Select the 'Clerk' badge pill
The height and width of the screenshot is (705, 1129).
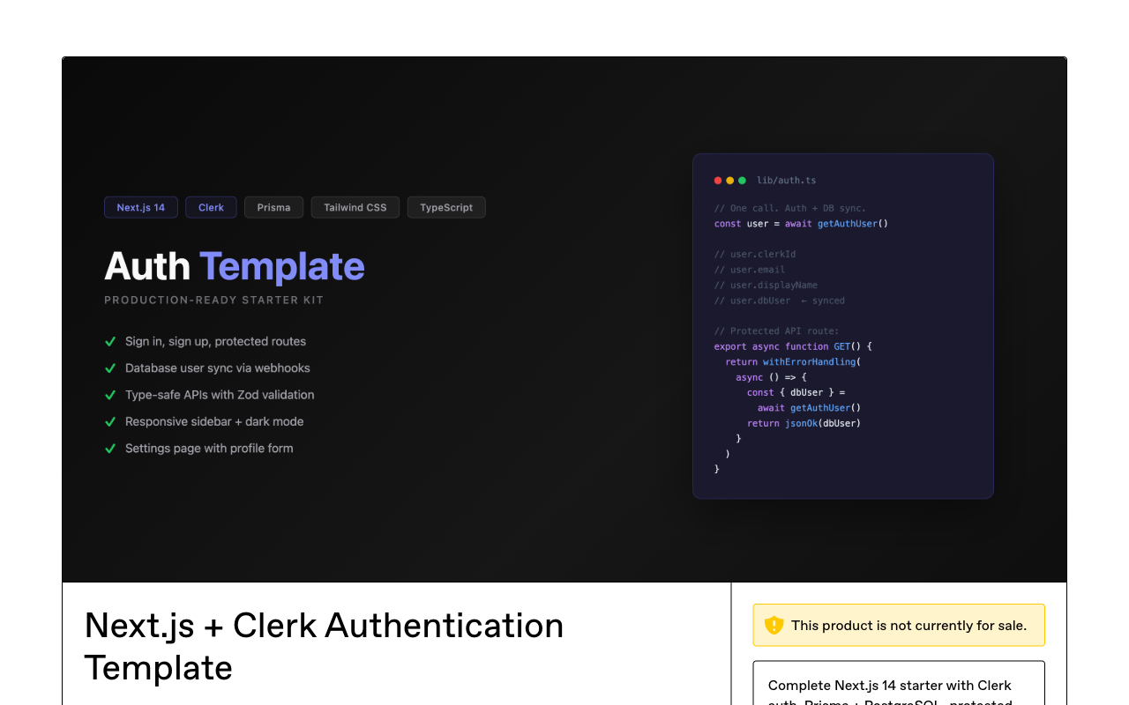pos(211,207)
